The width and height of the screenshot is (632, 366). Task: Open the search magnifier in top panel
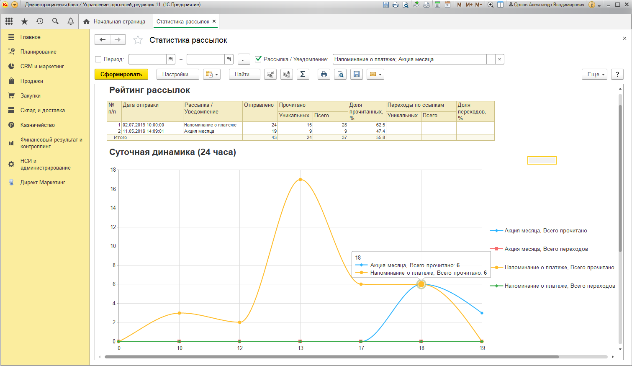(55, 21)
